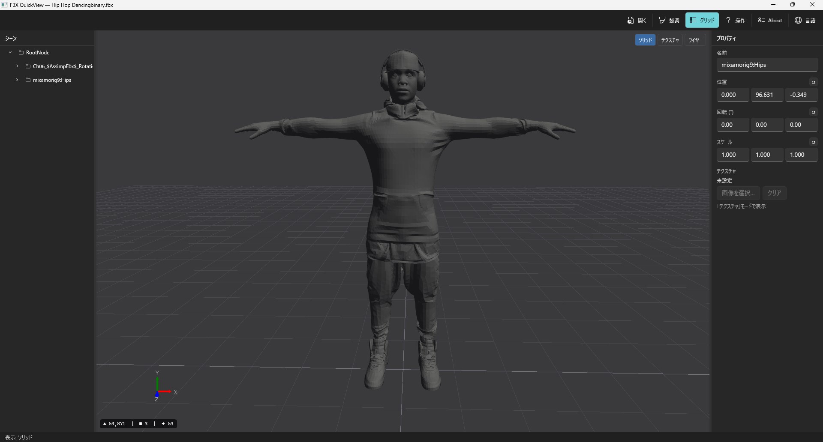Open a file with the 開く button
This screenshot has height=442, width=823.
637,20
